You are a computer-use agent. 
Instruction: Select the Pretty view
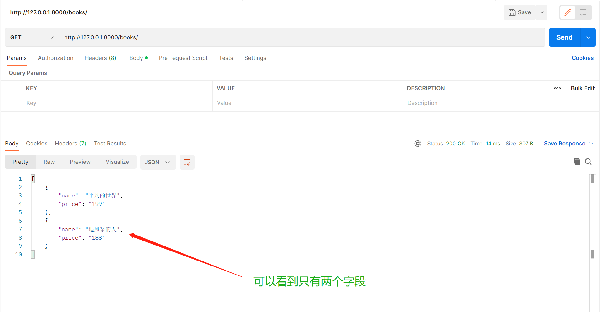point(21,162)
